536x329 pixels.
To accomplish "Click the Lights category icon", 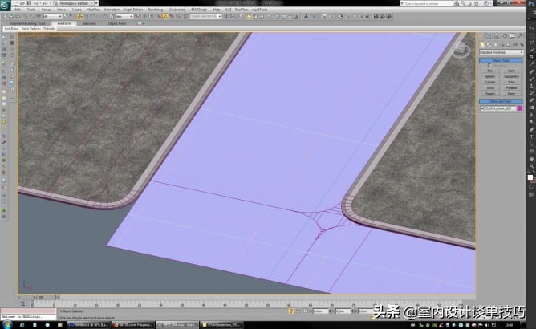I will click(495, 46).
